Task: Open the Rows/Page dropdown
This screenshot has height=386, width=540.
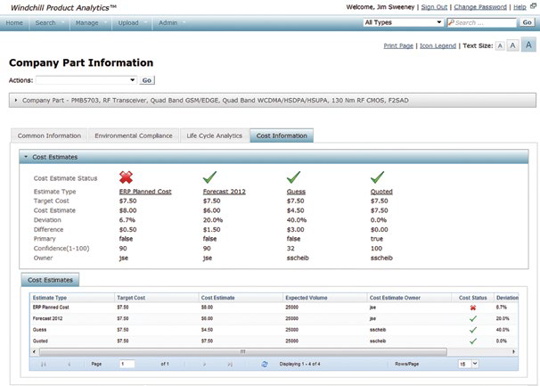Action: point(468,364)
